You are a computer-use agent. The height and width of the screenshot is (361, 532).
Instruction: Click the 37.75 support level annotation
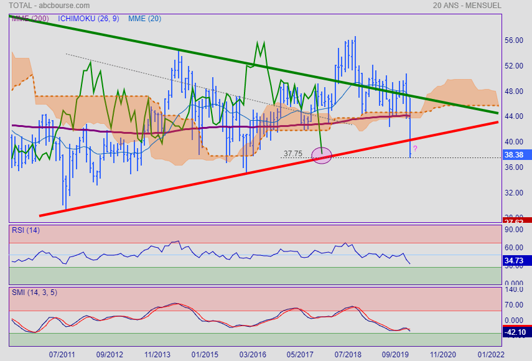293,154
